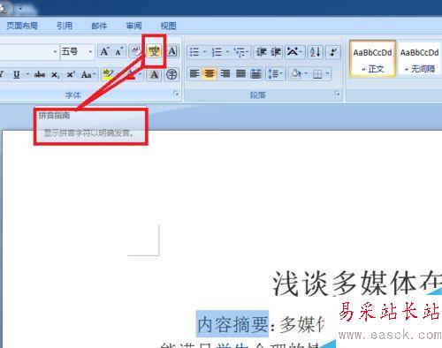
Task: Open the font name dropdown arrow
Action: click(x=55, y=52)
